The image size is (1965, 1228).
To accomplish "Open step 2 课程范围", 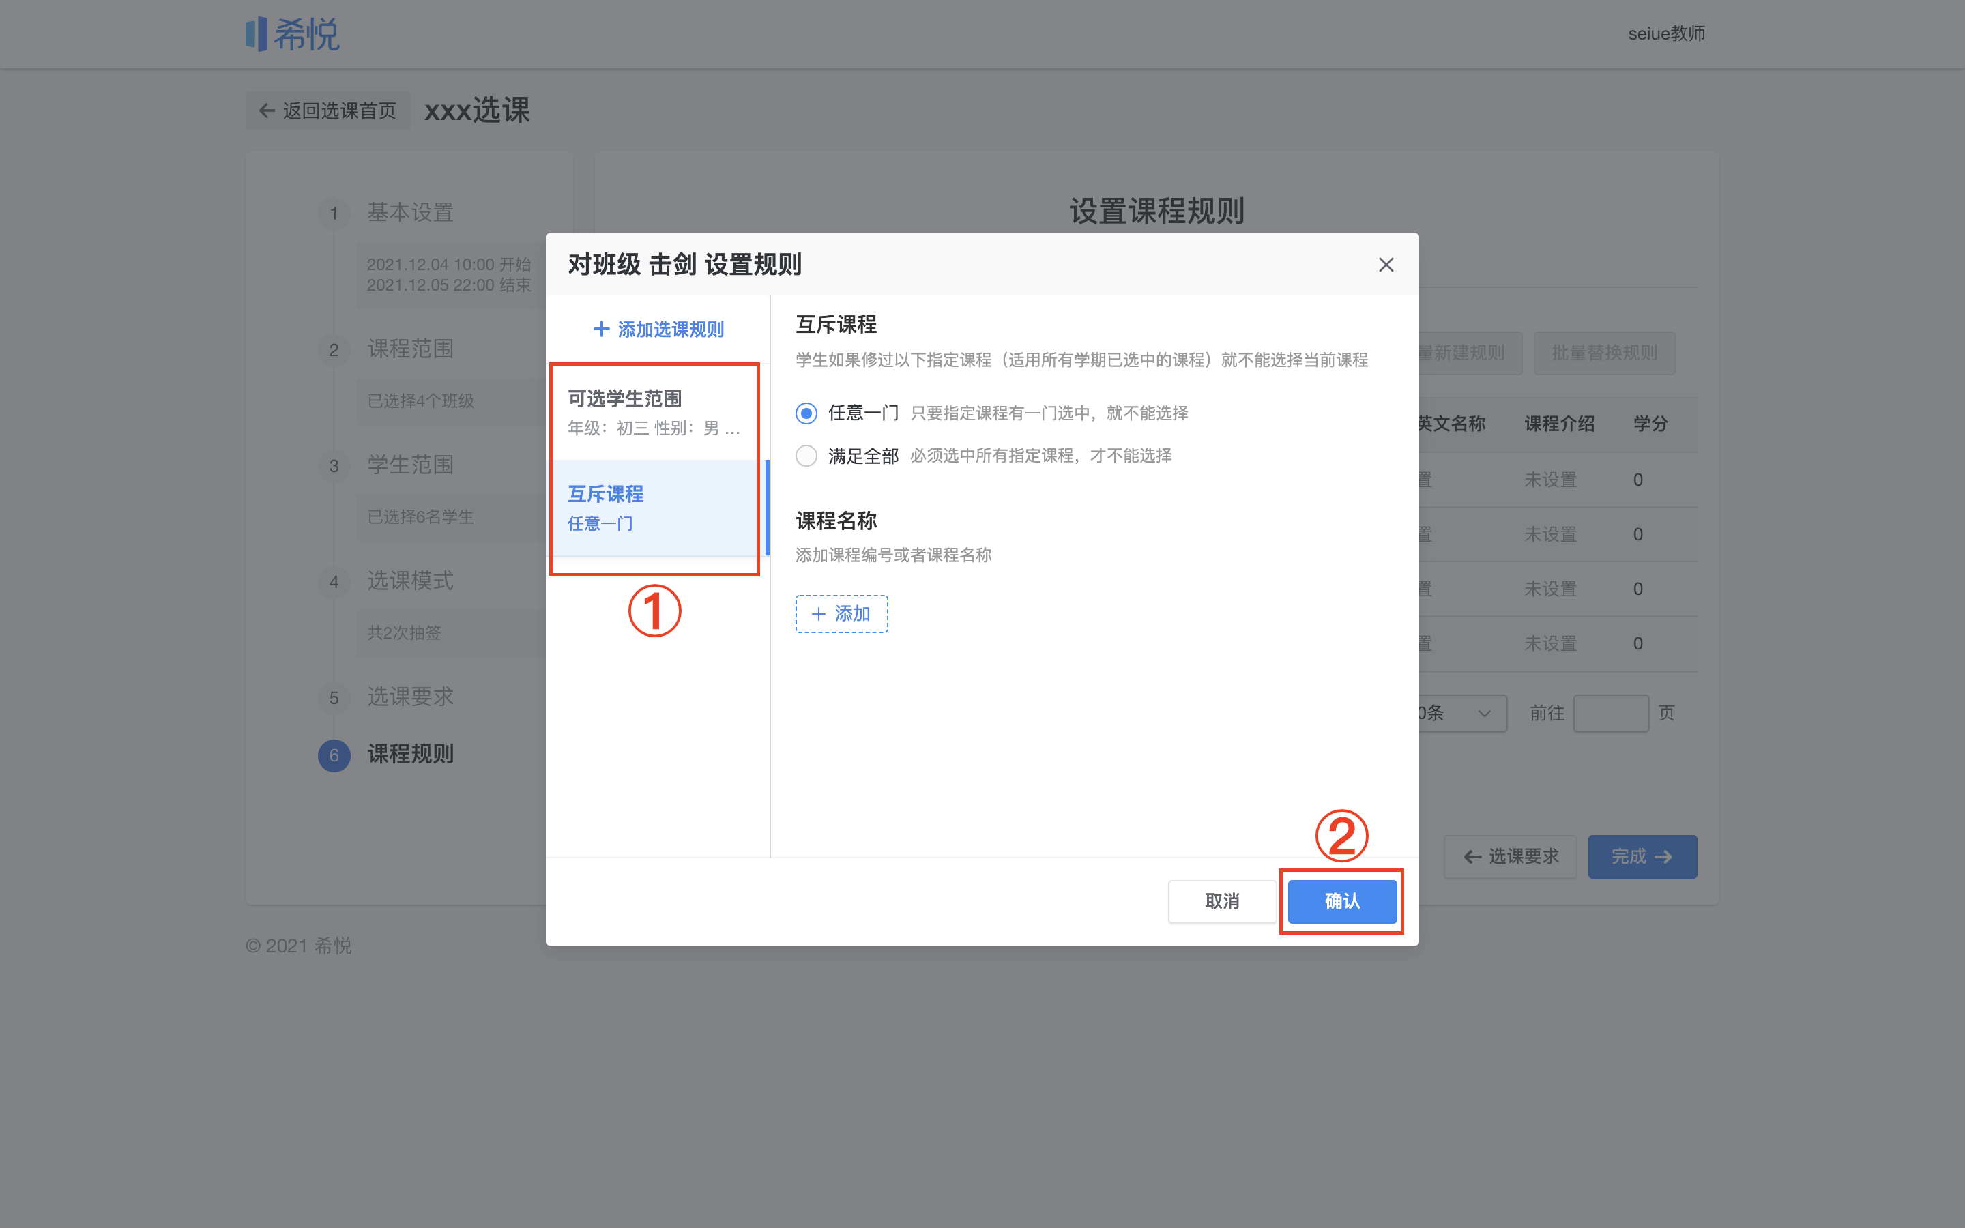I will tap(410, 349).
